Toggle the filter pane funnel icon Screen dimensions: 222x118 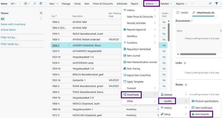click(216, 4)
